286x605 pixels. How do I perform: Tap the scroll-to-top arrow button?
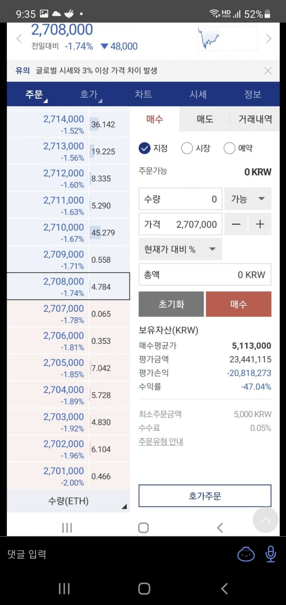[x=265, y=520]
